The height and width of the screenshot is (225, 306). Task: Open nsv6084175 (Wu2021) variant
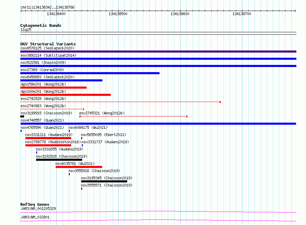coord(88,127)
